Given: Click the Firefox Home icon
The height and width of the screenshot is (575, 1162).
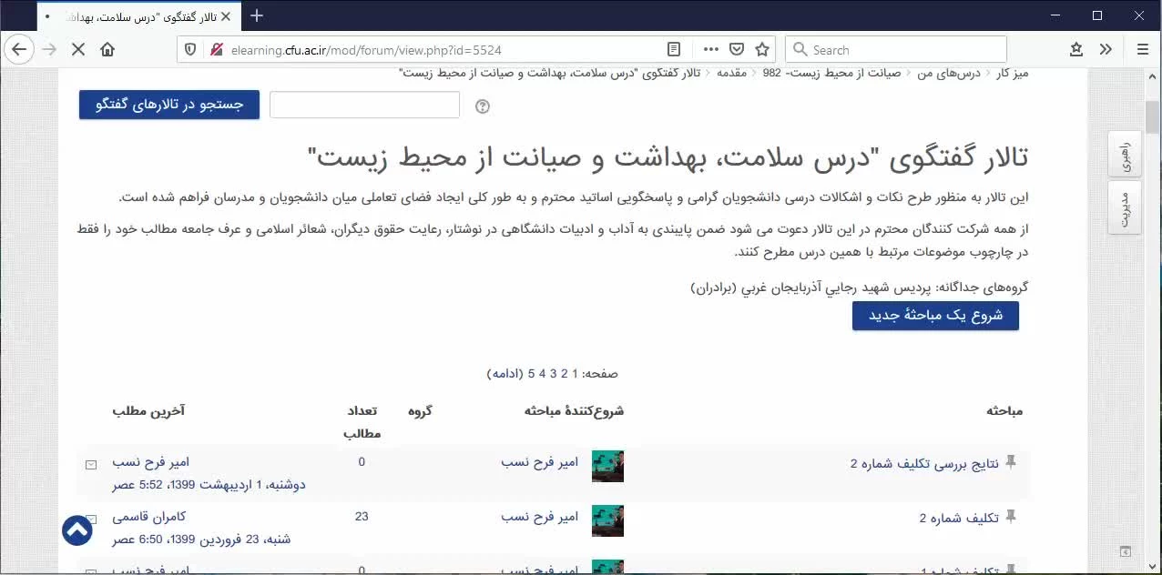Looking at the screenshot, I should (x=107, y=50).
